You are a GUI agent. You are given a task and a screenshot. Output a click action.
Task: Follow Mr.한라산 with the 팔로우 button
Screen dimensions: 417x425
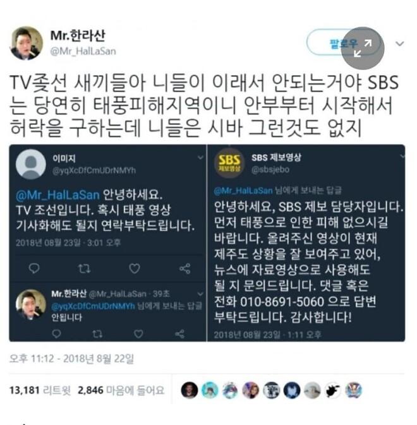coord(344,43)
